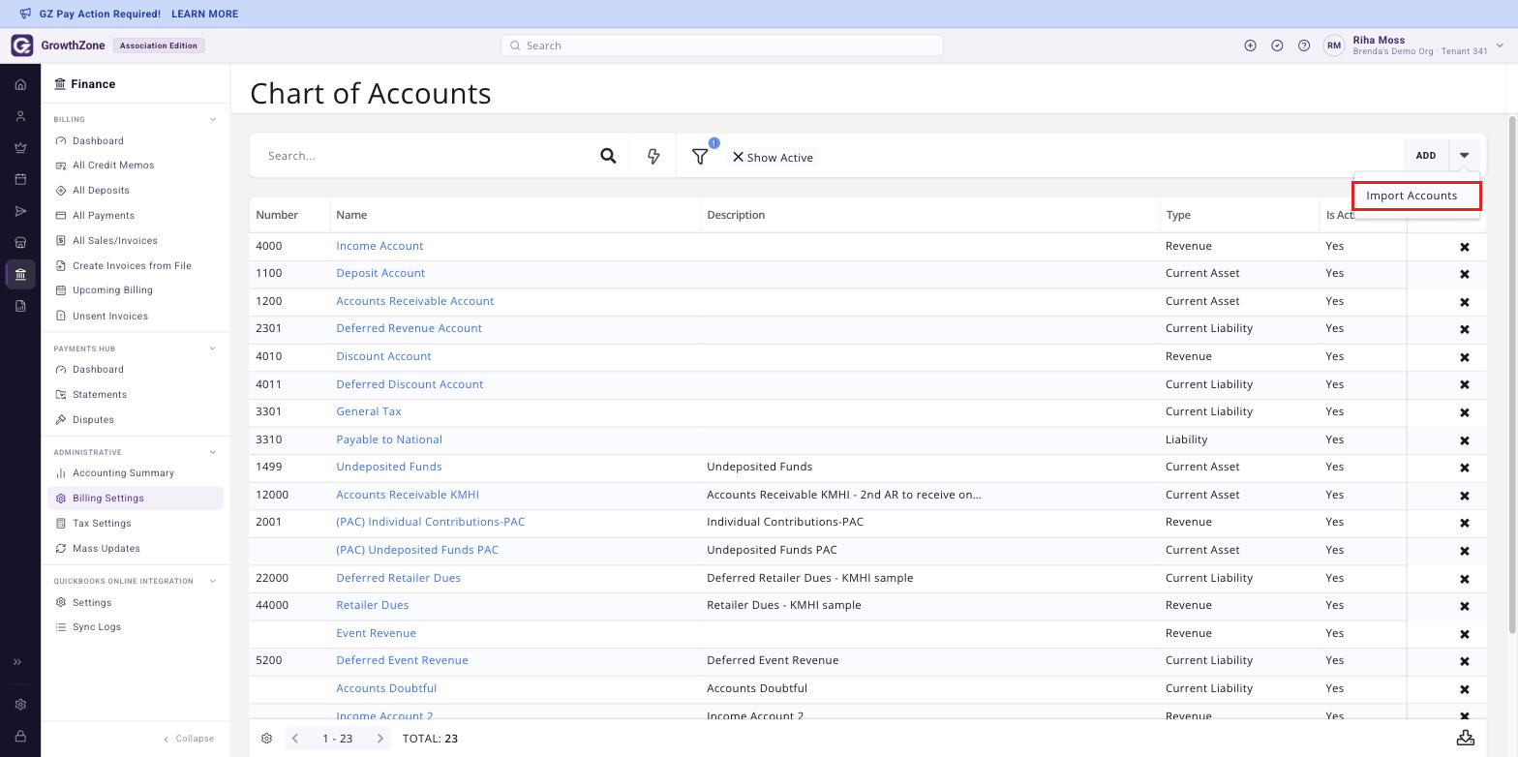This screenshot has height=757, width=1518.
Task: Click the Chart of Accounts Search... field
Action: (x=426, y=156)
